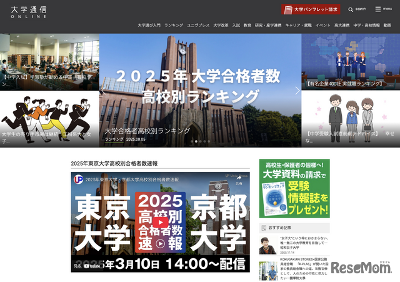Click 大学合格者高校別ランキング slide caption

[147, 131]
